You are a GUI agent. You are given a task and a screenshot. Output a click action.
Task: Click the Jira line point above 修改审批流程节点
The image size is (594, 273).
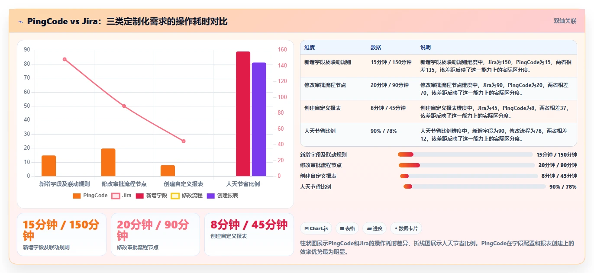pyautogui.click(x=124, y=106)
